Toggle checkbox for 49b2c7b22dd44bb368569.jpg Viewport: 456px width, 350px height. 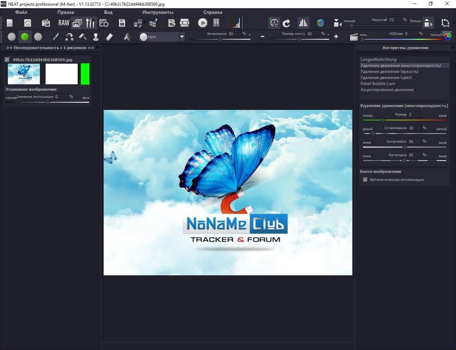[x=7, y=59]
